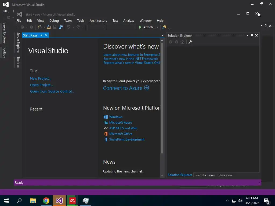Open the toolbar options overflow arrow
This screenshot has width=275, height=206.
(169, 28)
